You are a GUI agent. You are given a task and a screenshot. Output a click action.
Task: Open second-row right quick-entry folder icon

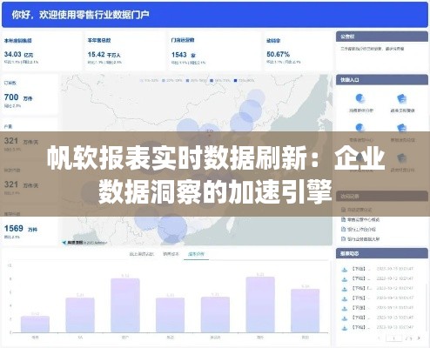point(402,128)
